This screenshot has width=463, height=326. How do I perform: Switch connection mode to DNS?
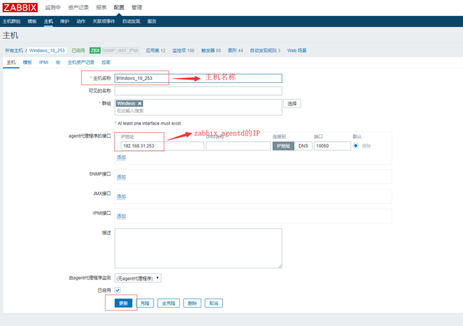coord(303,146)
